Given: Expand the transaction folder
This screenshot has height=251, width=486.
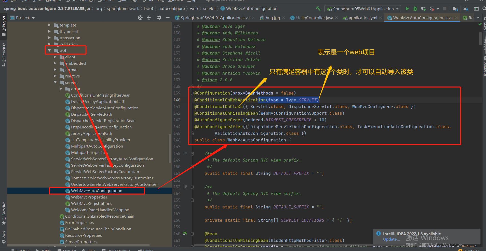Looking at the screenshot, I should pyautogui.click(x=49, y=38).
